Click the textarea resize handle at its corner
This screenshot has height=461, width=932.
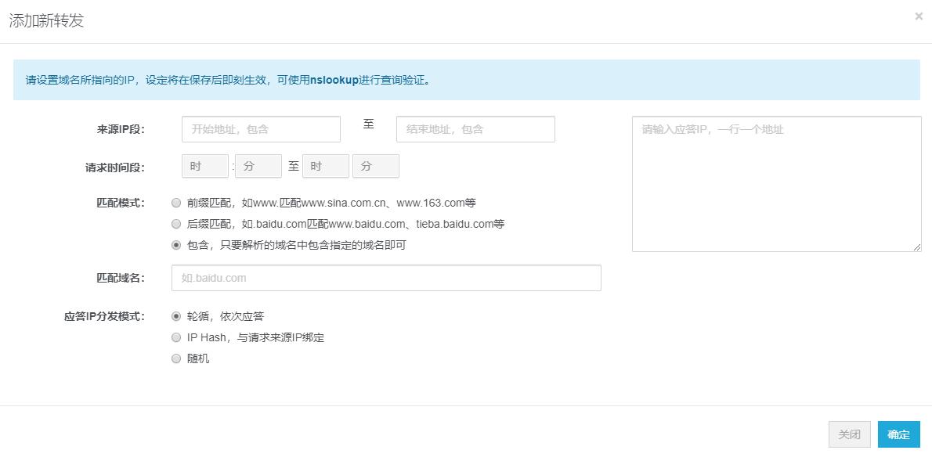(x=918, y=248)
